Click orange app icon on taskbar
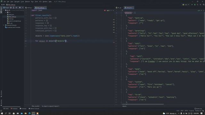Screen dimensions: 205x115 pyautogui.click(x=37, y=113)
